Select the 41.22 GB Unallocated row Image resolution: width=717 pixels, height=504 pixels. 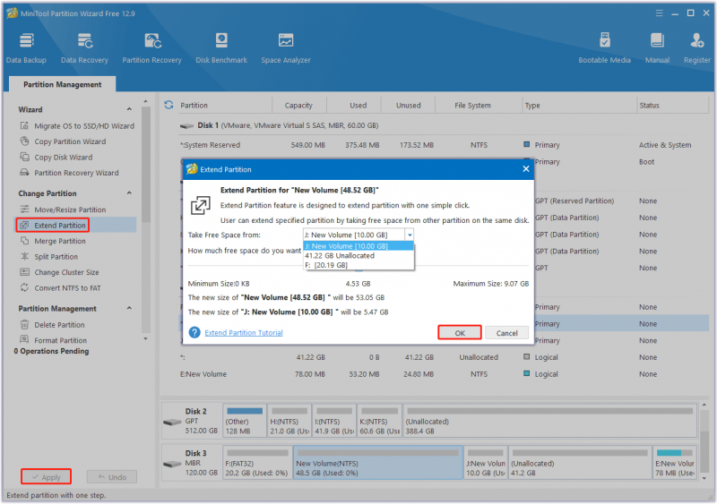coord(443,357)
